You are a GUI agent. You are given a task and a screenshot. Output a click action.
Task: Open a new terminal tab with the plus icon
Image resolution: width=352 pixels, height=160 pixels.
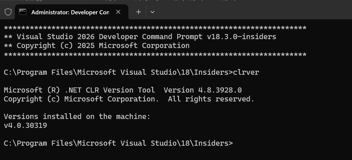click(138, 12)
